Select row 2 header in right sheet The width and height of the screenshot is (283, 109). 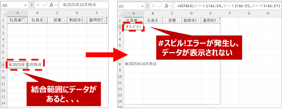coord(120,27)
